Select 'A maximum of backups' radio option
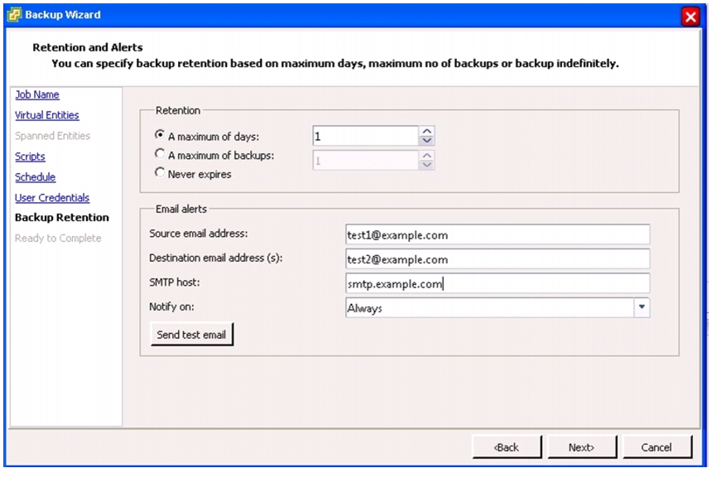712x492 pixels. point(160,154)
